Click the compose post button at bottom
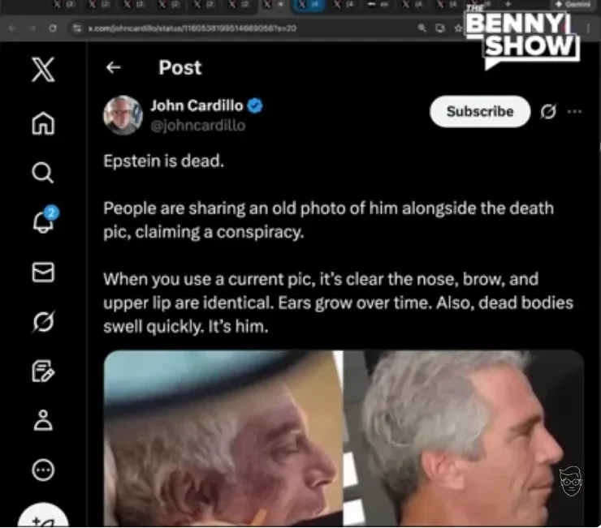The image size is (601, 528). pos(43,515)
